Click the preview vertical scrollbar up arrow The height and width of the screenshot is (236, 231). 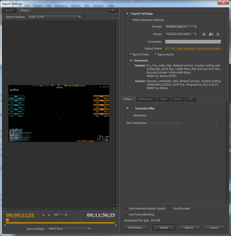[x=117, y=22]
